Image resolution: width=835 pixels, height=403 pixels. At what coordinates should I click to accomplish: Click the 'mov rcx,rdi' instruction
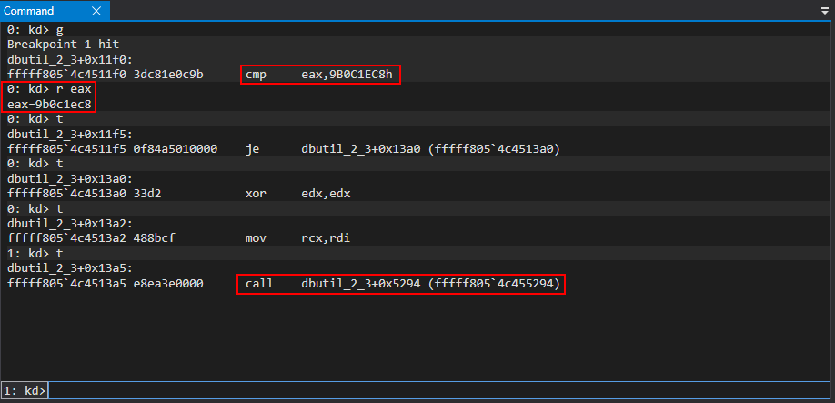point(297,239)
